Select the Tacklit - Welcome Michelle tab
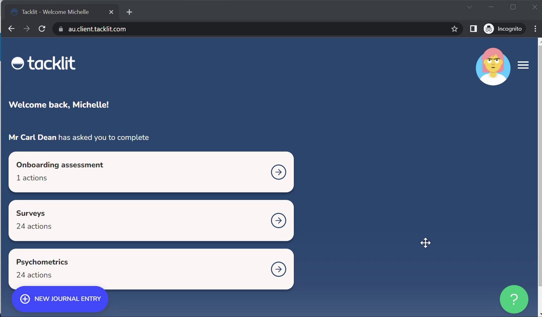This screenshot has width=542, height=317. pos(62,12)
